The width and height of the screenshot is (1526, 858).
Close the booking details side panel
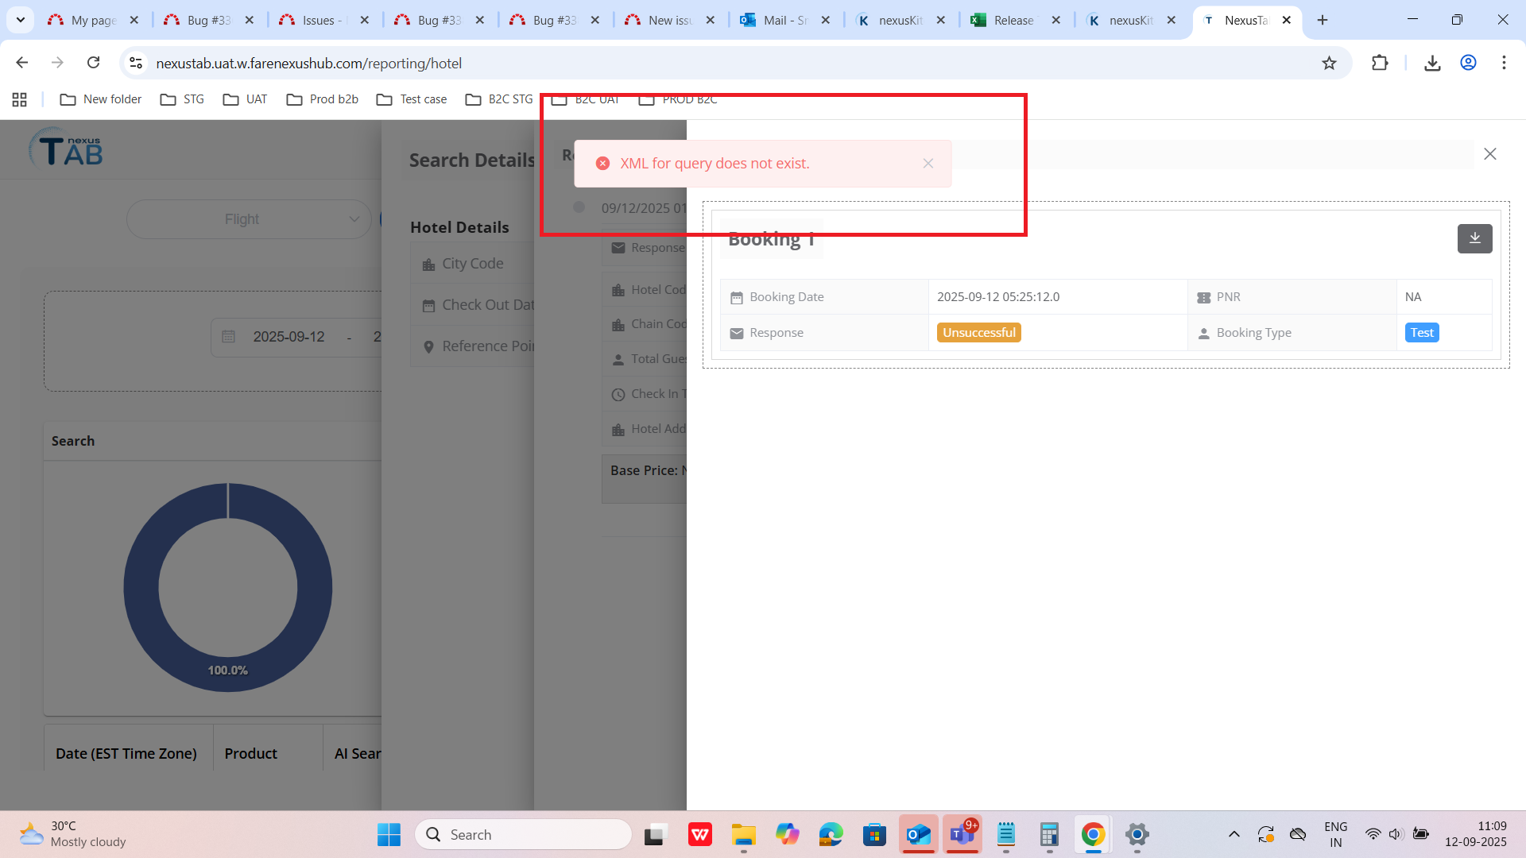point(1490,154)
